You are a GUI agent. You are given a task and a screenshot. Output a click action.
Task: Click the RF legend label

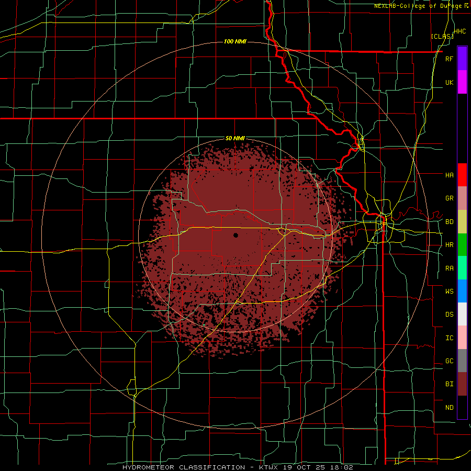pyautogui.click(x=449, y=59)
